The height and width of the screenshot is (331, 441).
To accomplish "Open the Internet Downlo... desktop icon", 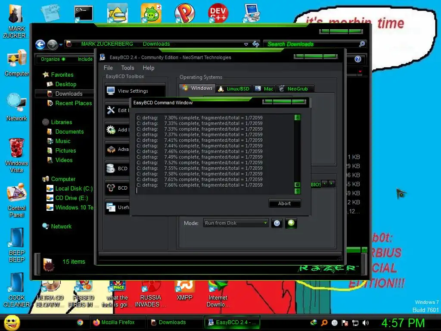I will (218, 294).
